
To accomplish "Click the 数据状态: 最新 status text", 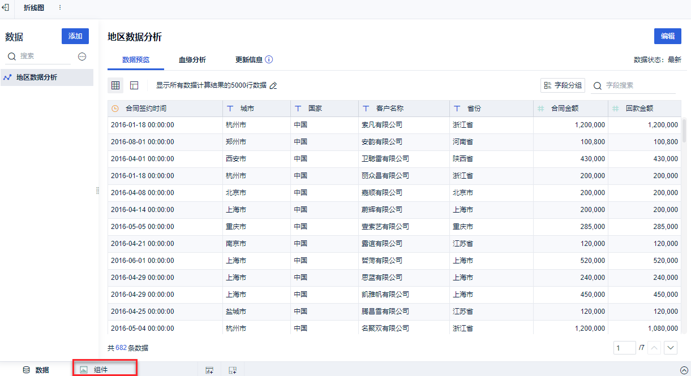I will tap(657, 59).
